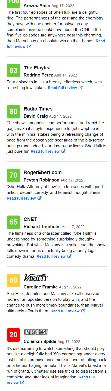This screenshot has width=111, height=391.
Task: Open Radio Times publication link
Action: point(38,109)
